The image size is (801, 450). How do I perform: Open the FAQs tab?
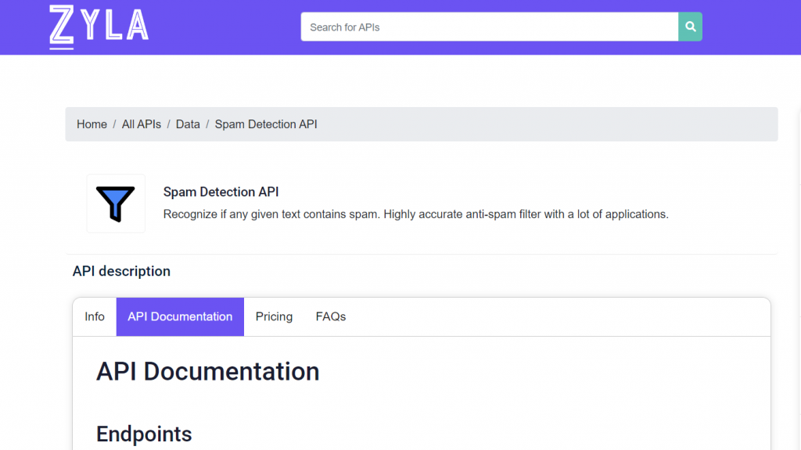(331, 317)
